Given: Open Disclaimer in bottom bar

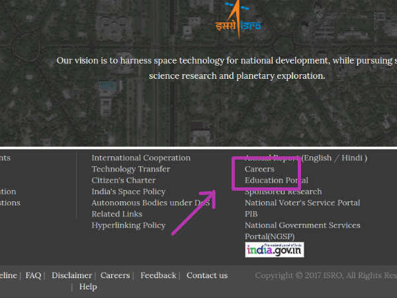Looking at the screenshot, I should tap(72, 275).
